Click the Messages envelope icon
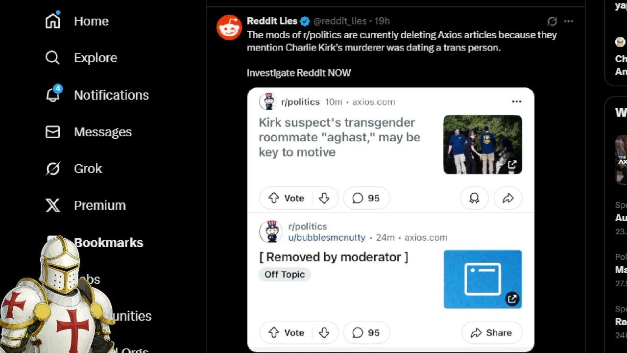This screenshot has width=627, height=353. click(x=52, y=132)
